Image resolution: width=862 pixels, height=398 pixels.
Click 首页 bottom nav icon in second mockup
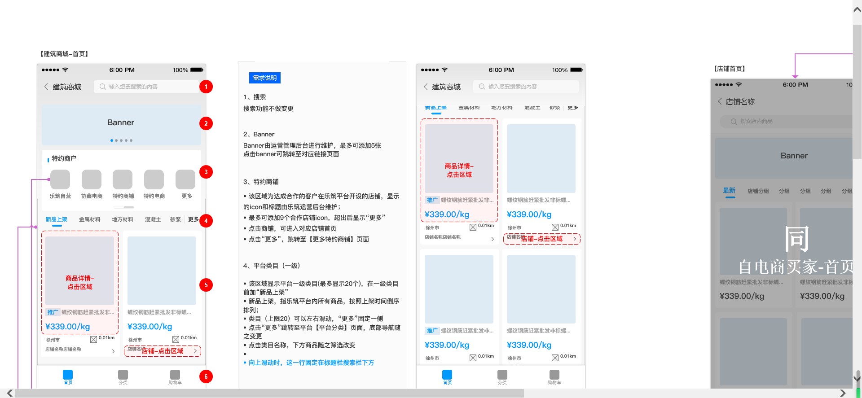pos(447,374)
